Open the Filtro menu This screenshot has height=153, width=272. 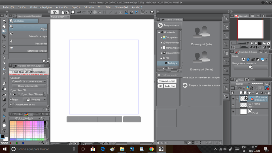[x=109, y=7]
